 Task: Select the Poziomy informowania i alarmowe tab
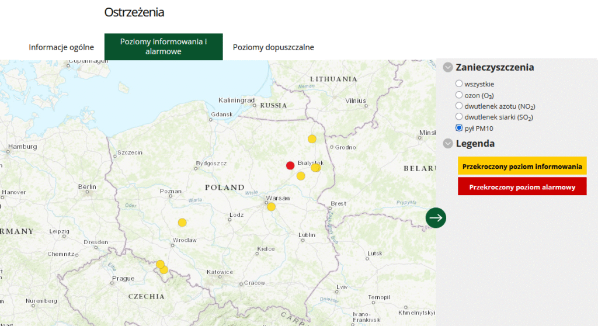(x=164, y=47)
